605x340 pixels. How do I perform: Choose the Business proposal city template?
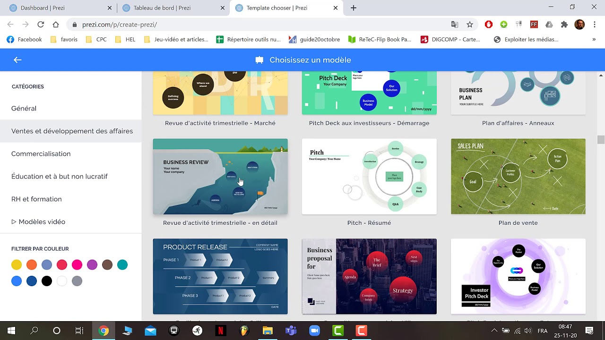point(369,276)
